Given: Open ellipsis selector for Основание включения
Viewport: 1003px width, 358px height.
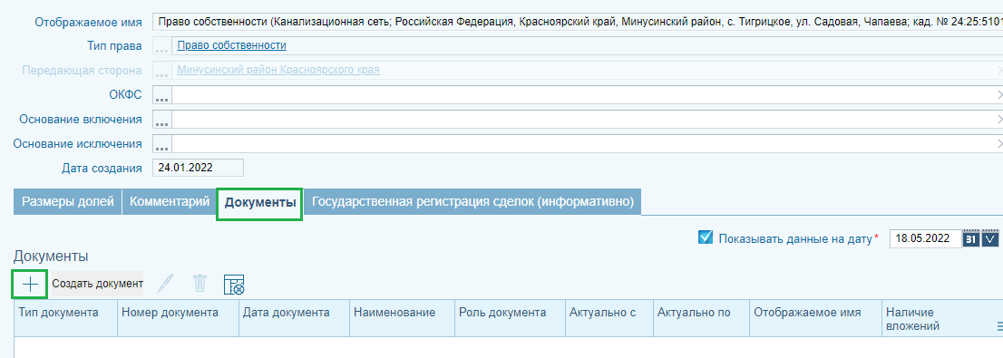Looking at the screenshot, I should click(x=161, y=120).
